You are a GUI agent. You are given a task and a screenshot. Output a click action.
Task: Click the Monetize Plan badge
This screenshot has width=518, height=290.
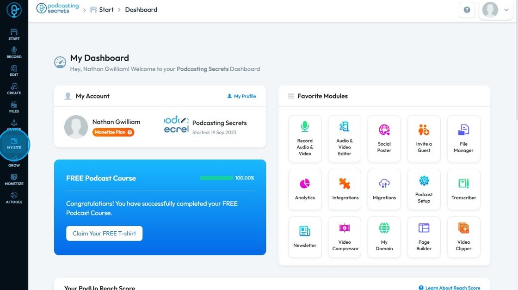pos(113,132)
